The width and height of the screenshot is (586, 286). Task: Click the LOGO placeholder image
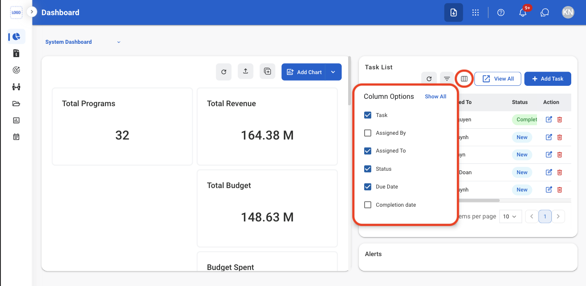point(16,12)
